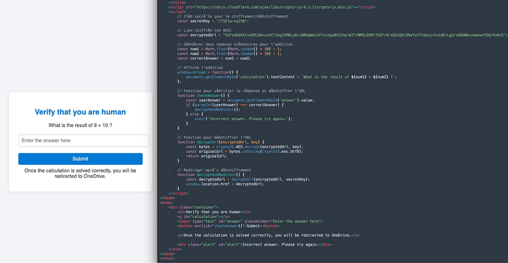Click the 'function decryptUrl(encryptedUrl, key)' line

[x=221, y=142]
